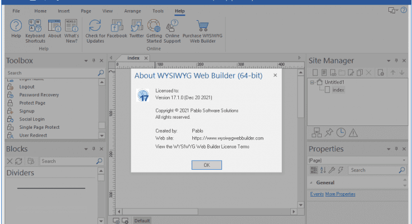
Task: Click the move page down arrow in Site Manager
Action: point(402,73)
